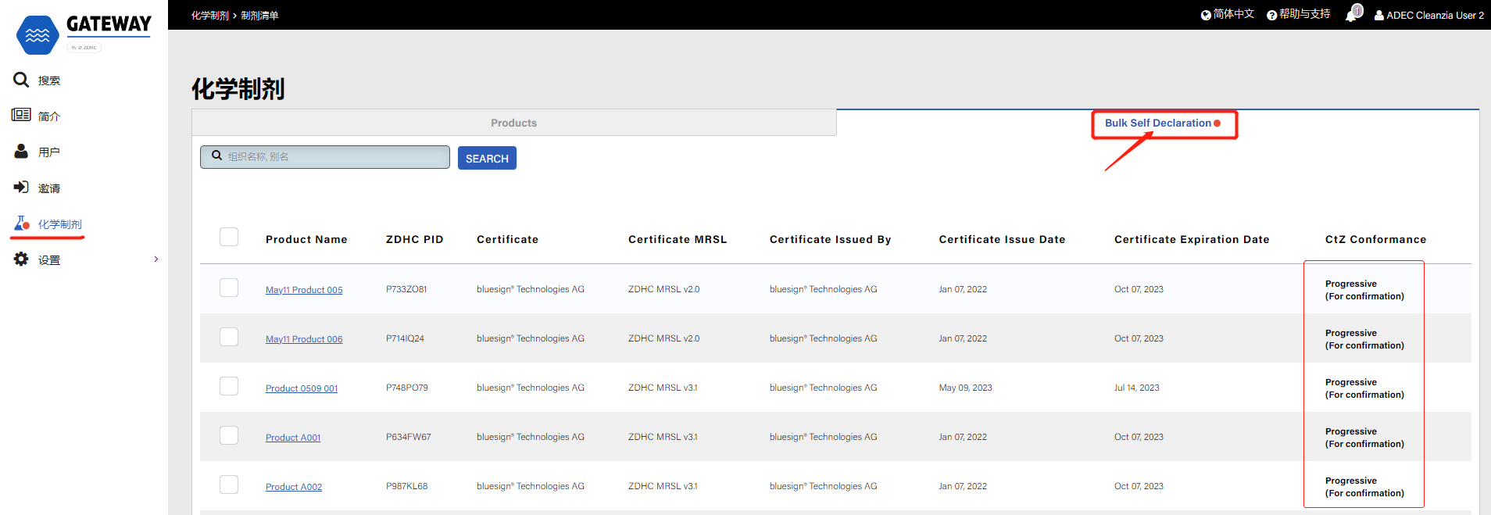Click PID cell P714IQ24
This screenshot has height=515, width=1491.
pyautogui.click(x=405, y=338)
